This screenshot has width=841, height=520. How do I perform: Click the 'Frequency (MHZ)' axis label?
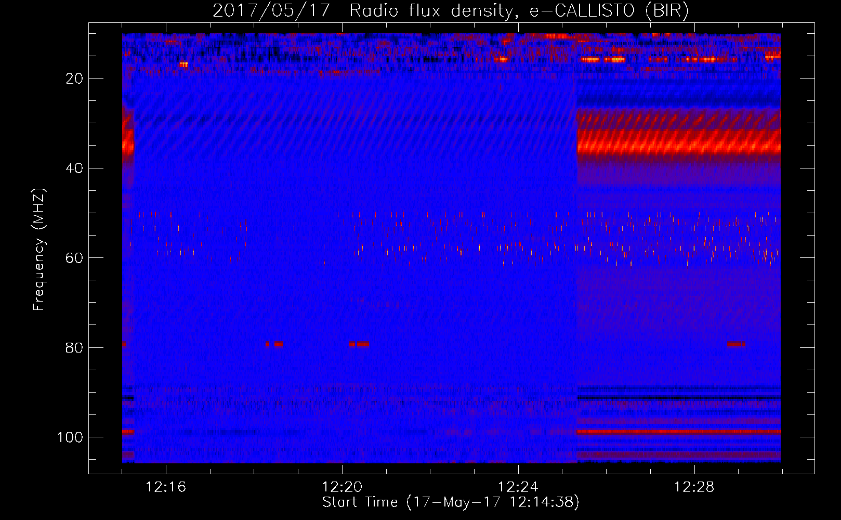click(39, 249)
